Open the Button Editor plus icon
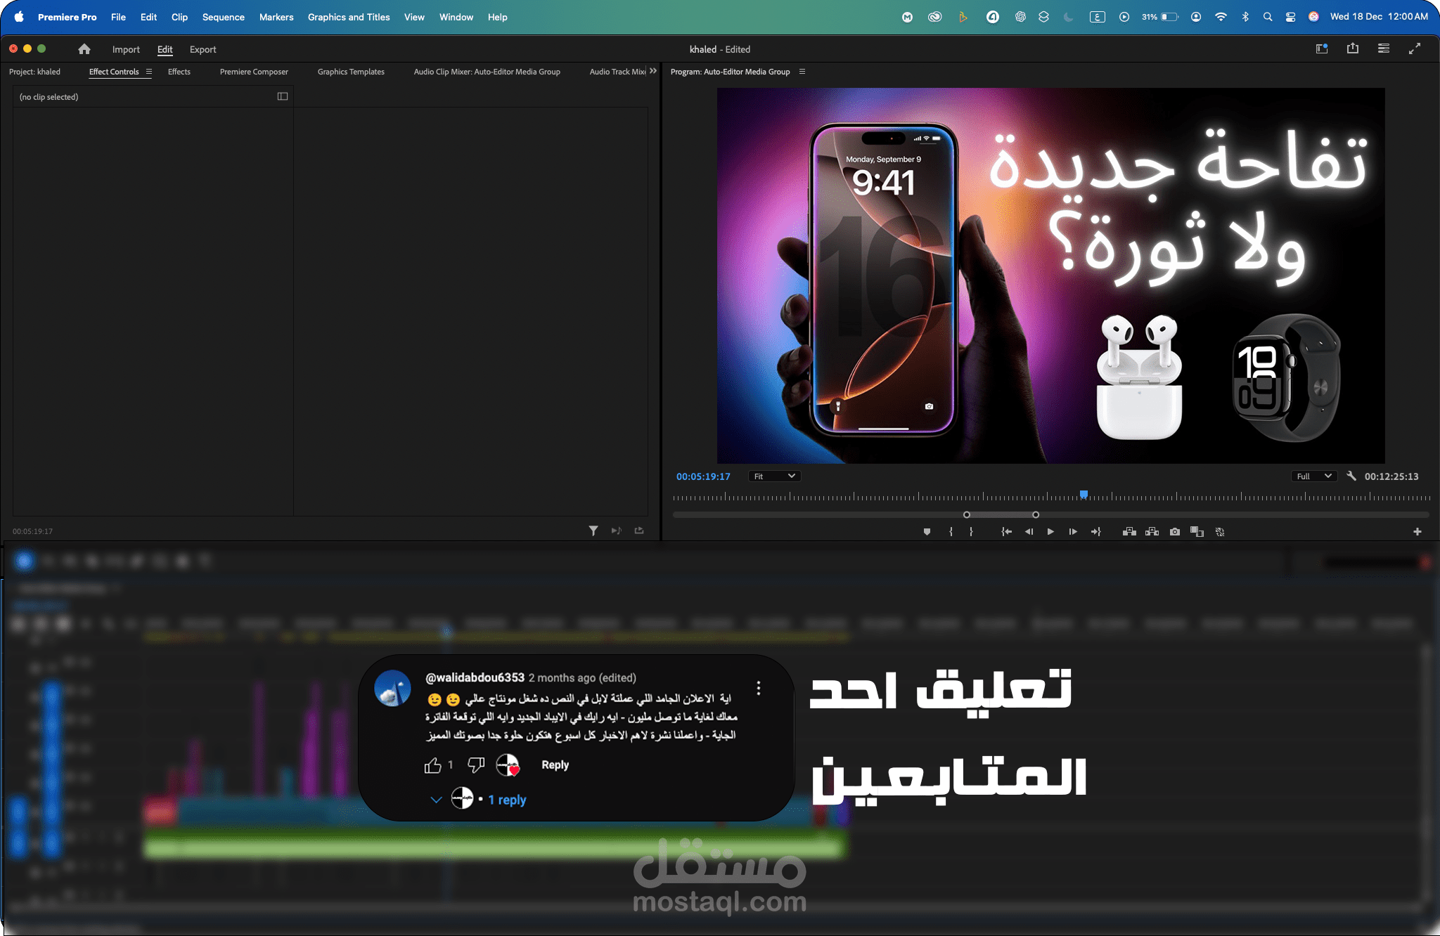The width and height of the screenshot is (1440, 936). tap(1417, 532)
